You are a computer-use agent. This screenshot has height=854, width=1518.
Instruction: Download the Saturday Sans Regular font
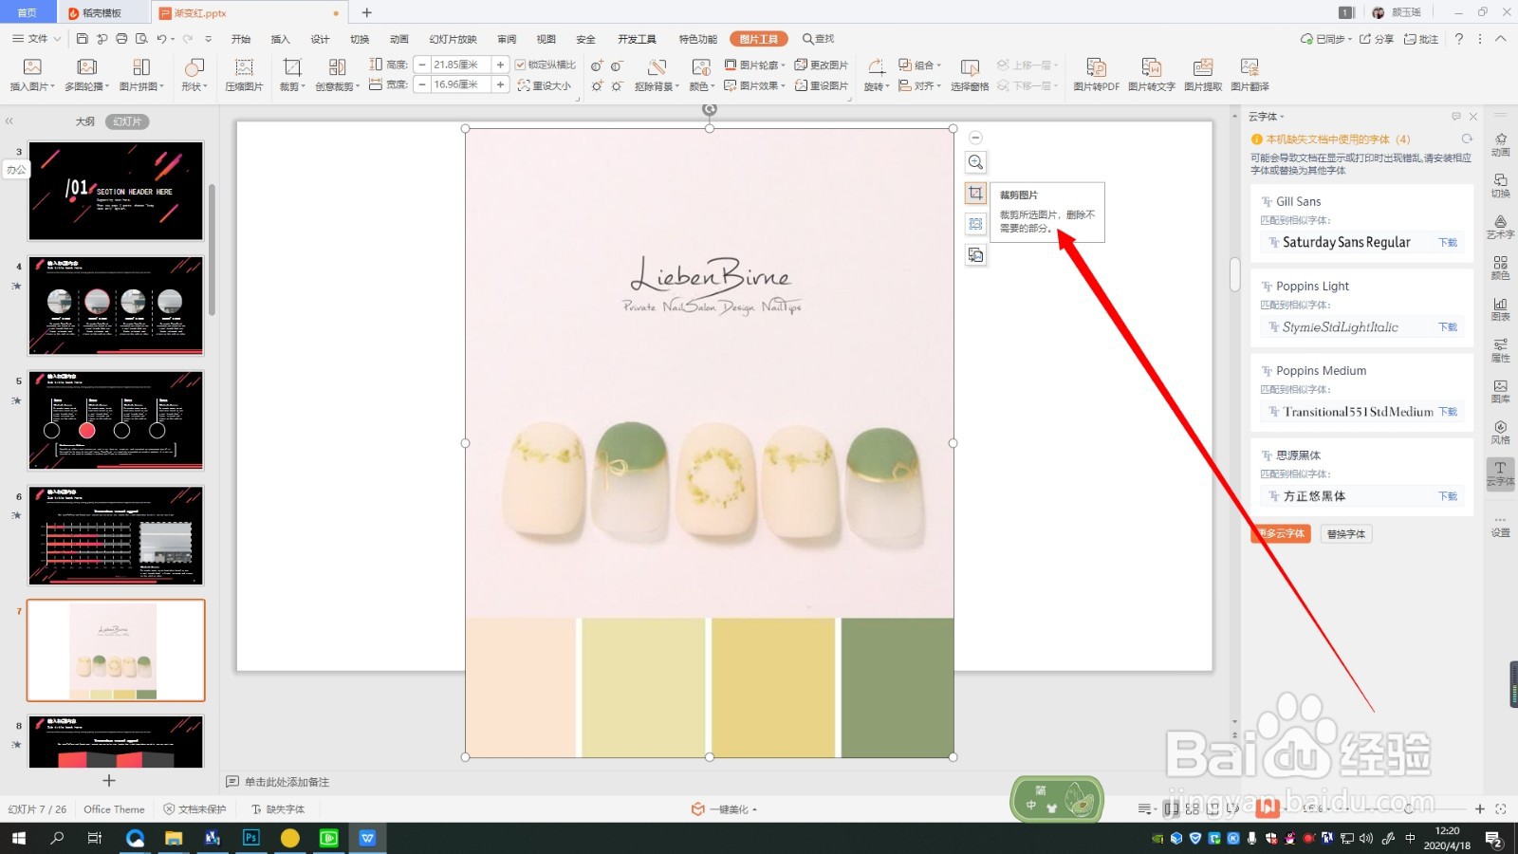coord(1447,243)
